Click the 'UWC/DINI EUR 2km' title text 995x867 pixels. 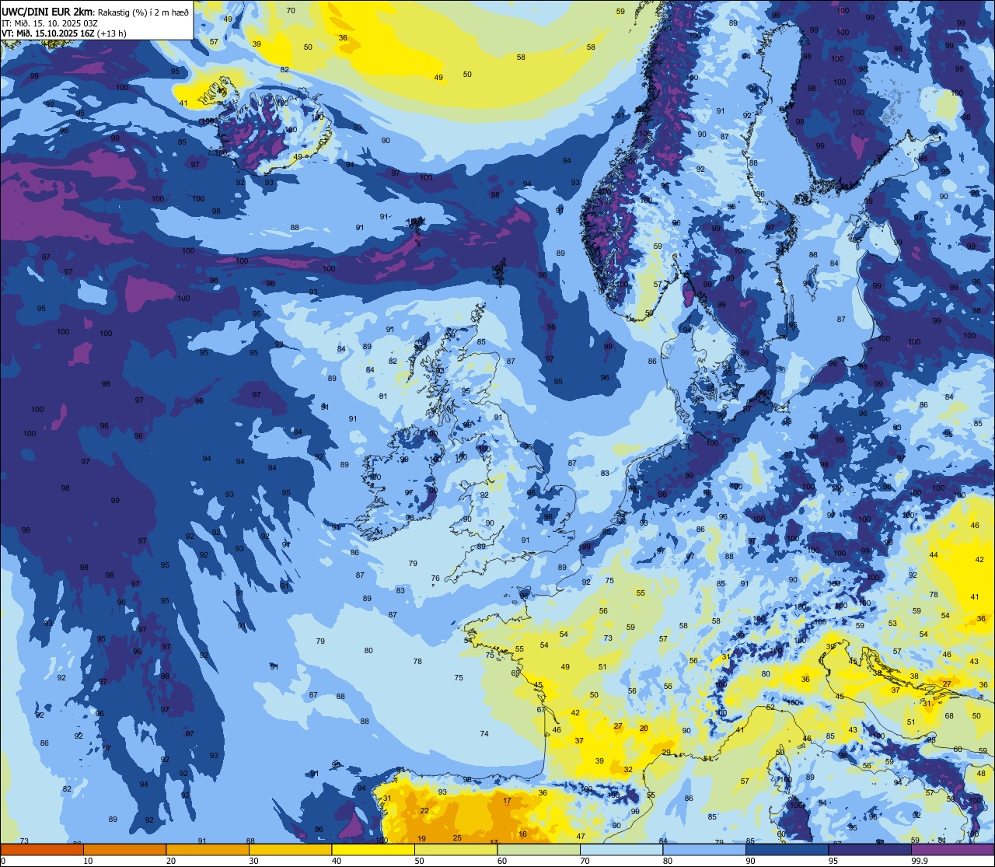pos(47,12)
